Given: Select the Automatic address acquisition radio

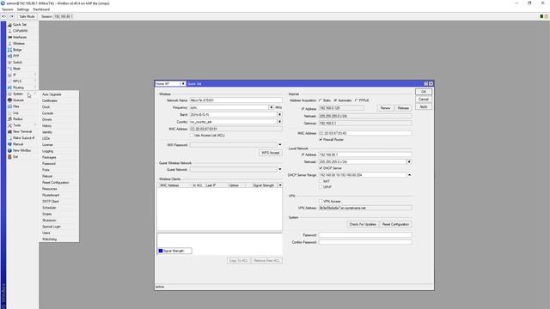Looking at the screenshot, I should (336, 100).
